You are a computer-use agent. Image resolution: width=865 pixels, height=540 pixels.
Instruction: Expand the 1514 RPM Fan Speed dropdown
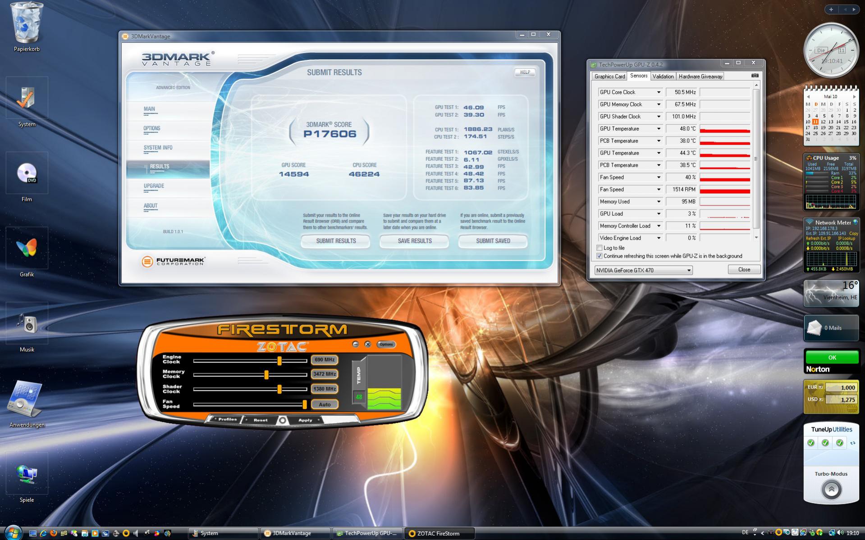tap(659, 190)
